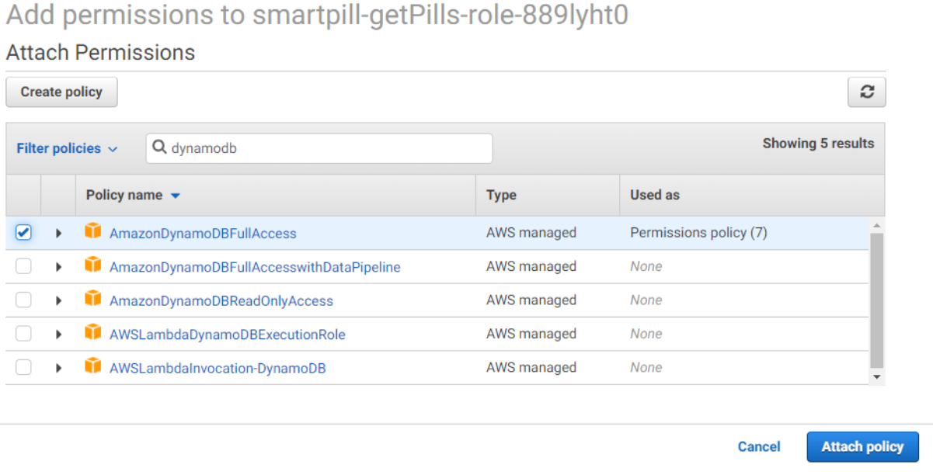Expand the AWSLambdaDynamoDBExecutionRole policy details
Viewport: 933px width, 475px height.
click(x=58, y=333)
